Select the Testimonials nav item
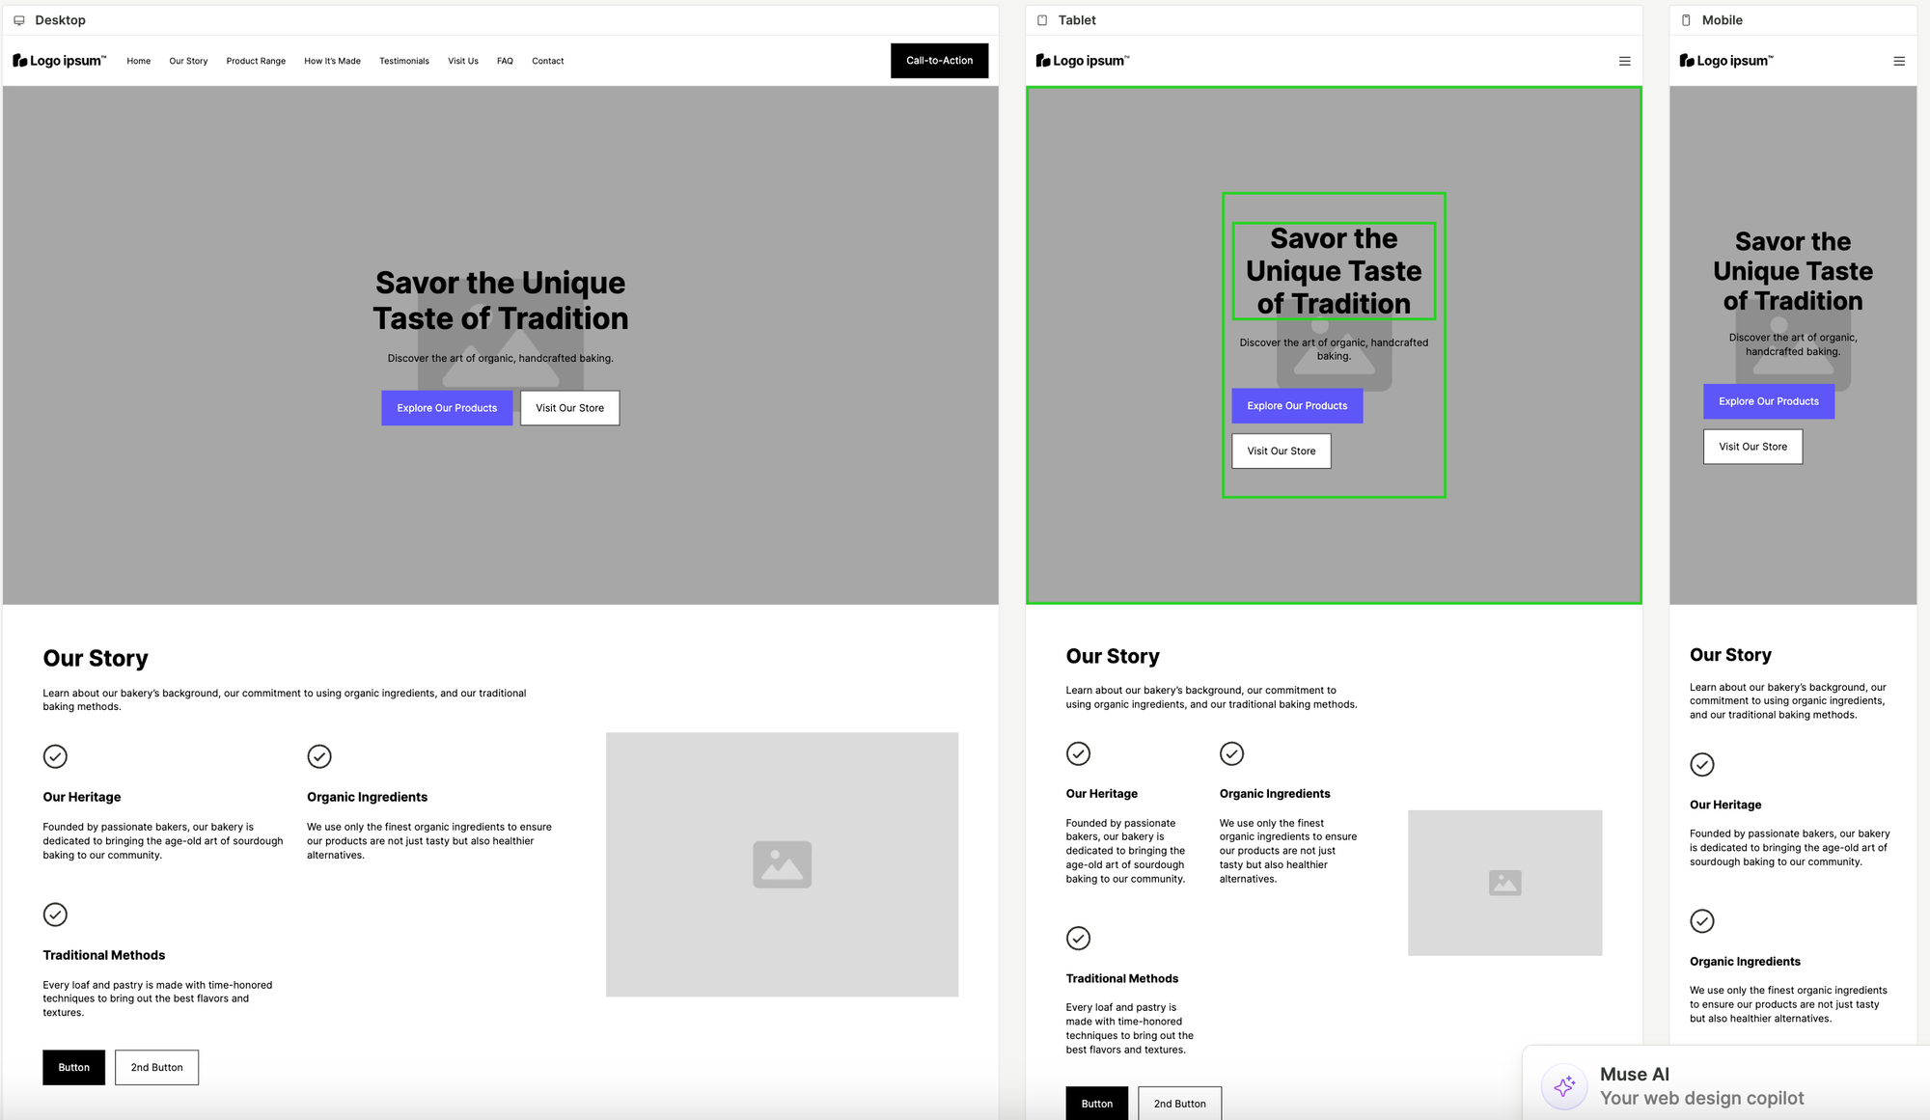 point(404,61)
